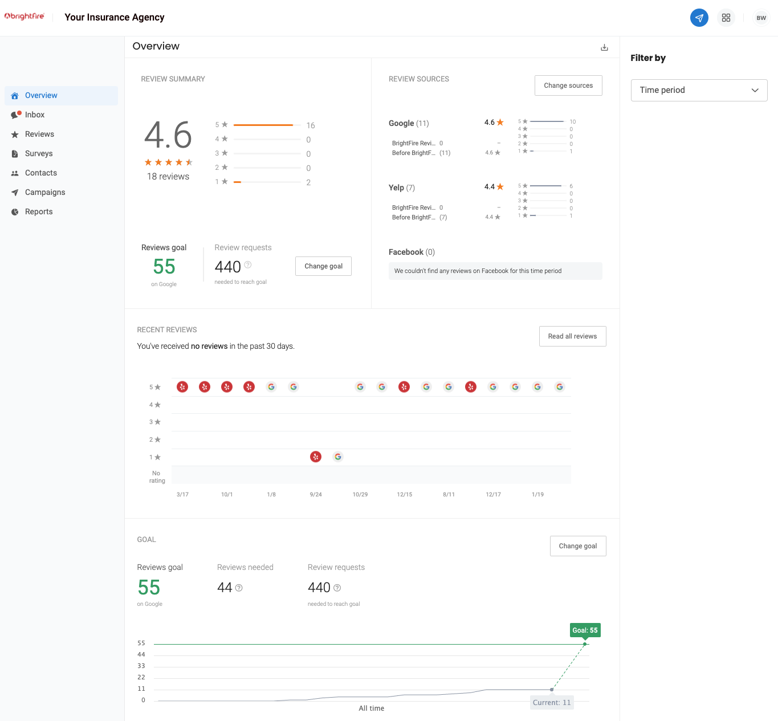This screenshot has height=721, width=778.
Task: Click the Change sources button
Action: point(568,85)
